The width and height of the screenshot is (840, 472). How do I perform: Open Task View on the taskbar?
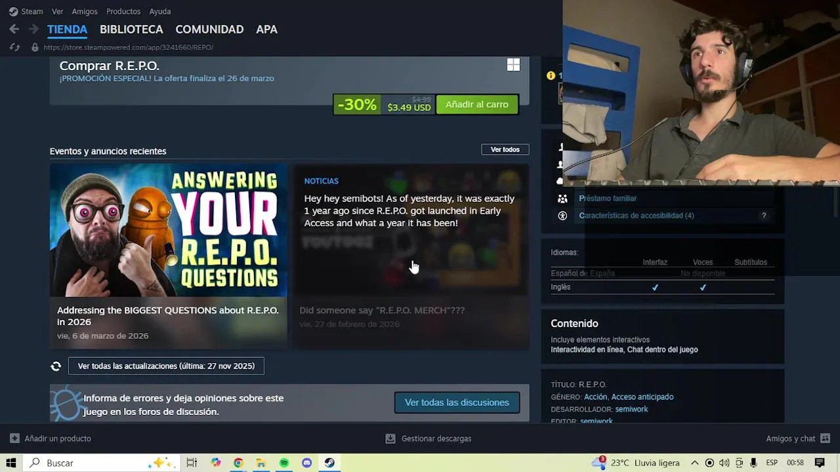coord(192,463)
